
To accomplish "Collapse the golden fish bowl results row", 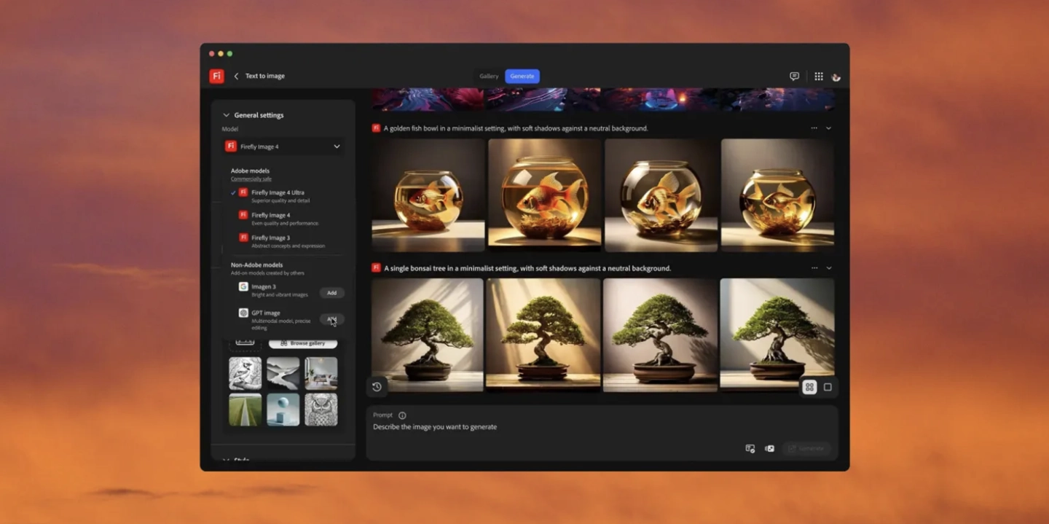I will [x=828, y=128].
